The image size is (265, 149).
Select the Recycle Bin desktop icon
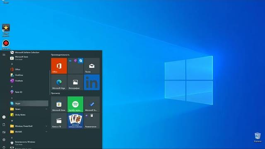(x=258, y=137)
